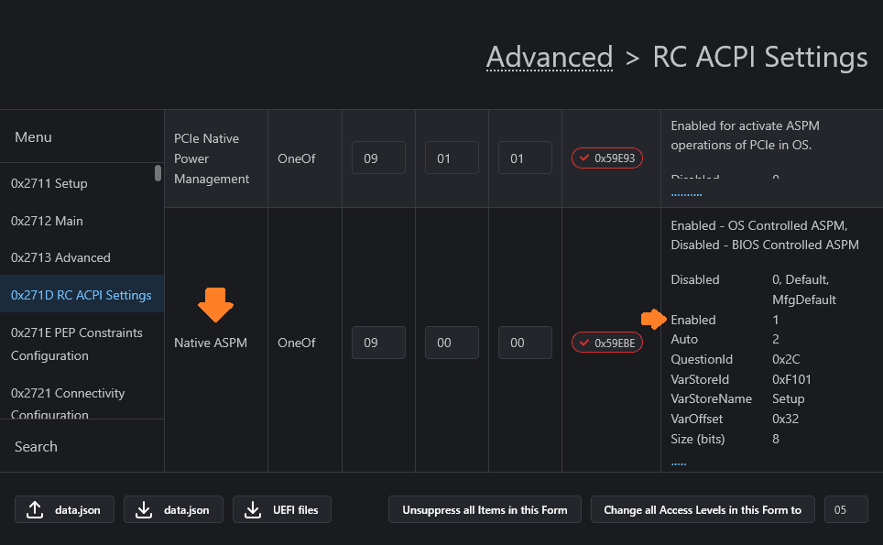This screenshot has height=545, width=883.
Task: Expand the PCIe Native Power Management description
Action: click(686, 194)
